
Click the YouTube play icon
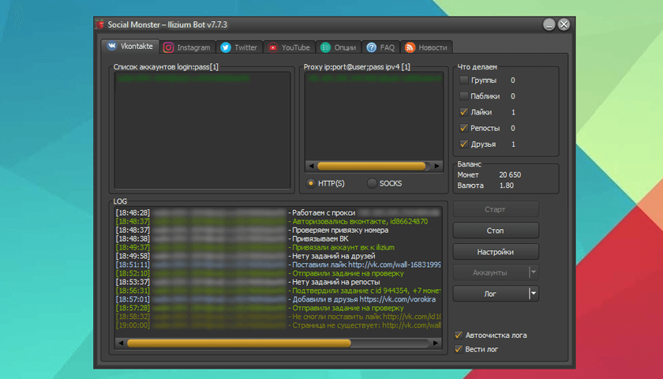click(273, 47)
